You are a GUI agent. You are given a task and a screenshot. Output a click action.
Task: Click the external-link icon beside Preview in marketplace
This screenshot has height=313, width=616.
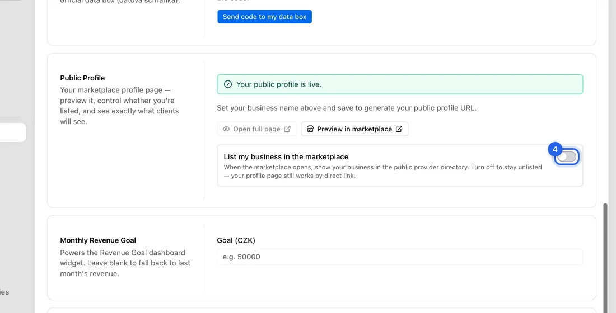point(399,129)
